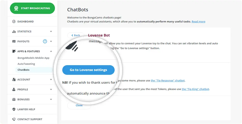
Task: Click the Payouts card icon
Action: point(14,41)
